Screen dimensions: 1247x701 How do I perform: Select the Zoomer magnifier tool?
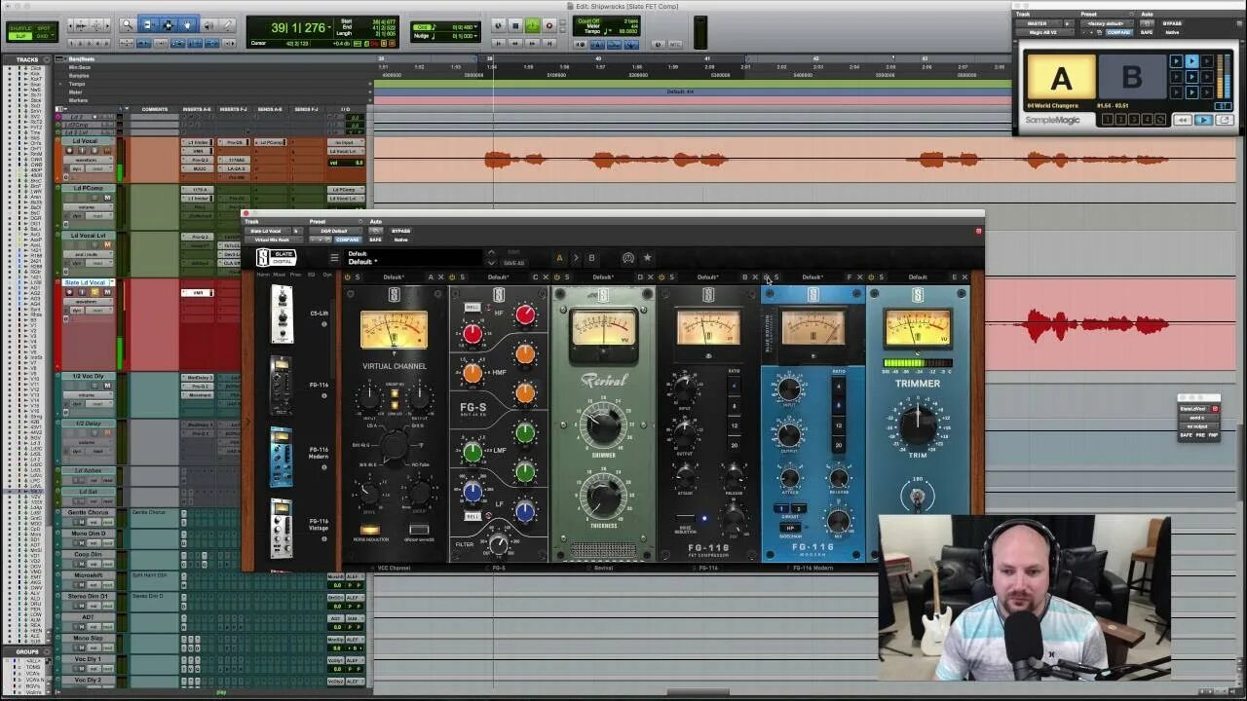(127, 25)
